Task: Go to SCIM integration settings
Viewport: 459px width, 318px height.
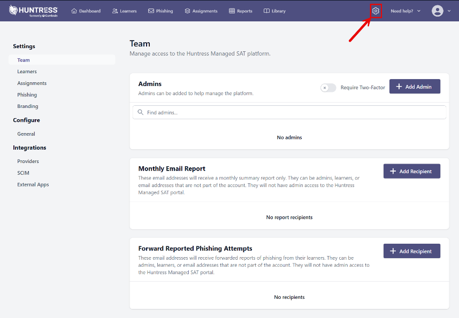Action: [x=24, y=173]
